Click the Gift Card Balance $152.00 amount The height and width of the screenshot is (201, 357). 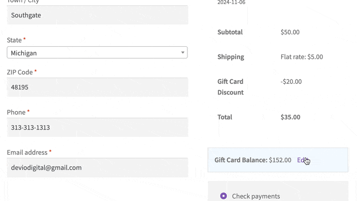tap(280, 160)
